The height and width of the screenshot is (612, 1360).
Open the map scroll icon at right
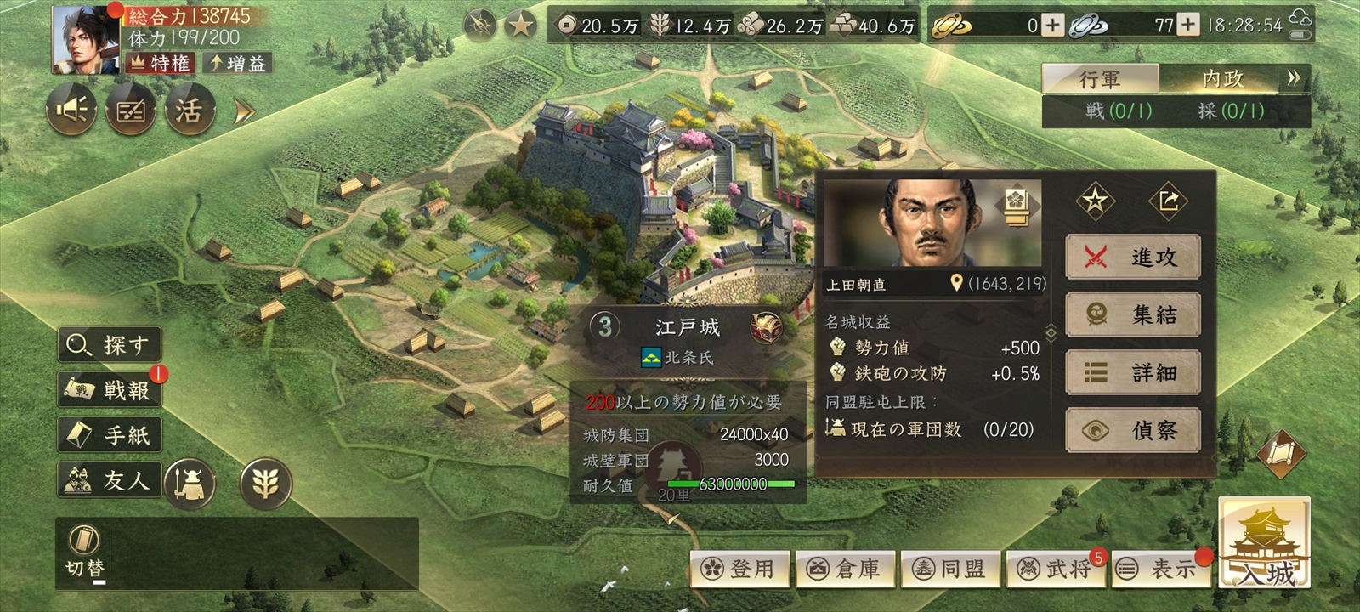click(1282, 454)
